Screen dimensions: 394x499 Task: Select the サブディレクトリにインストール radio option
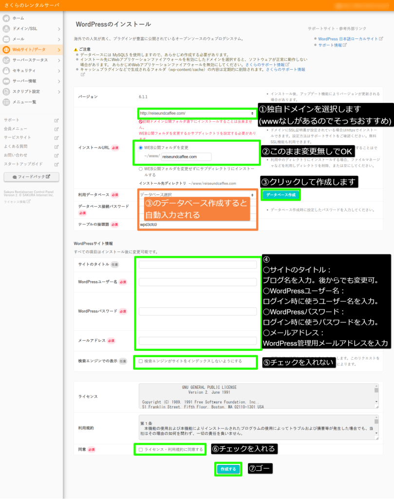coord(141,169)
